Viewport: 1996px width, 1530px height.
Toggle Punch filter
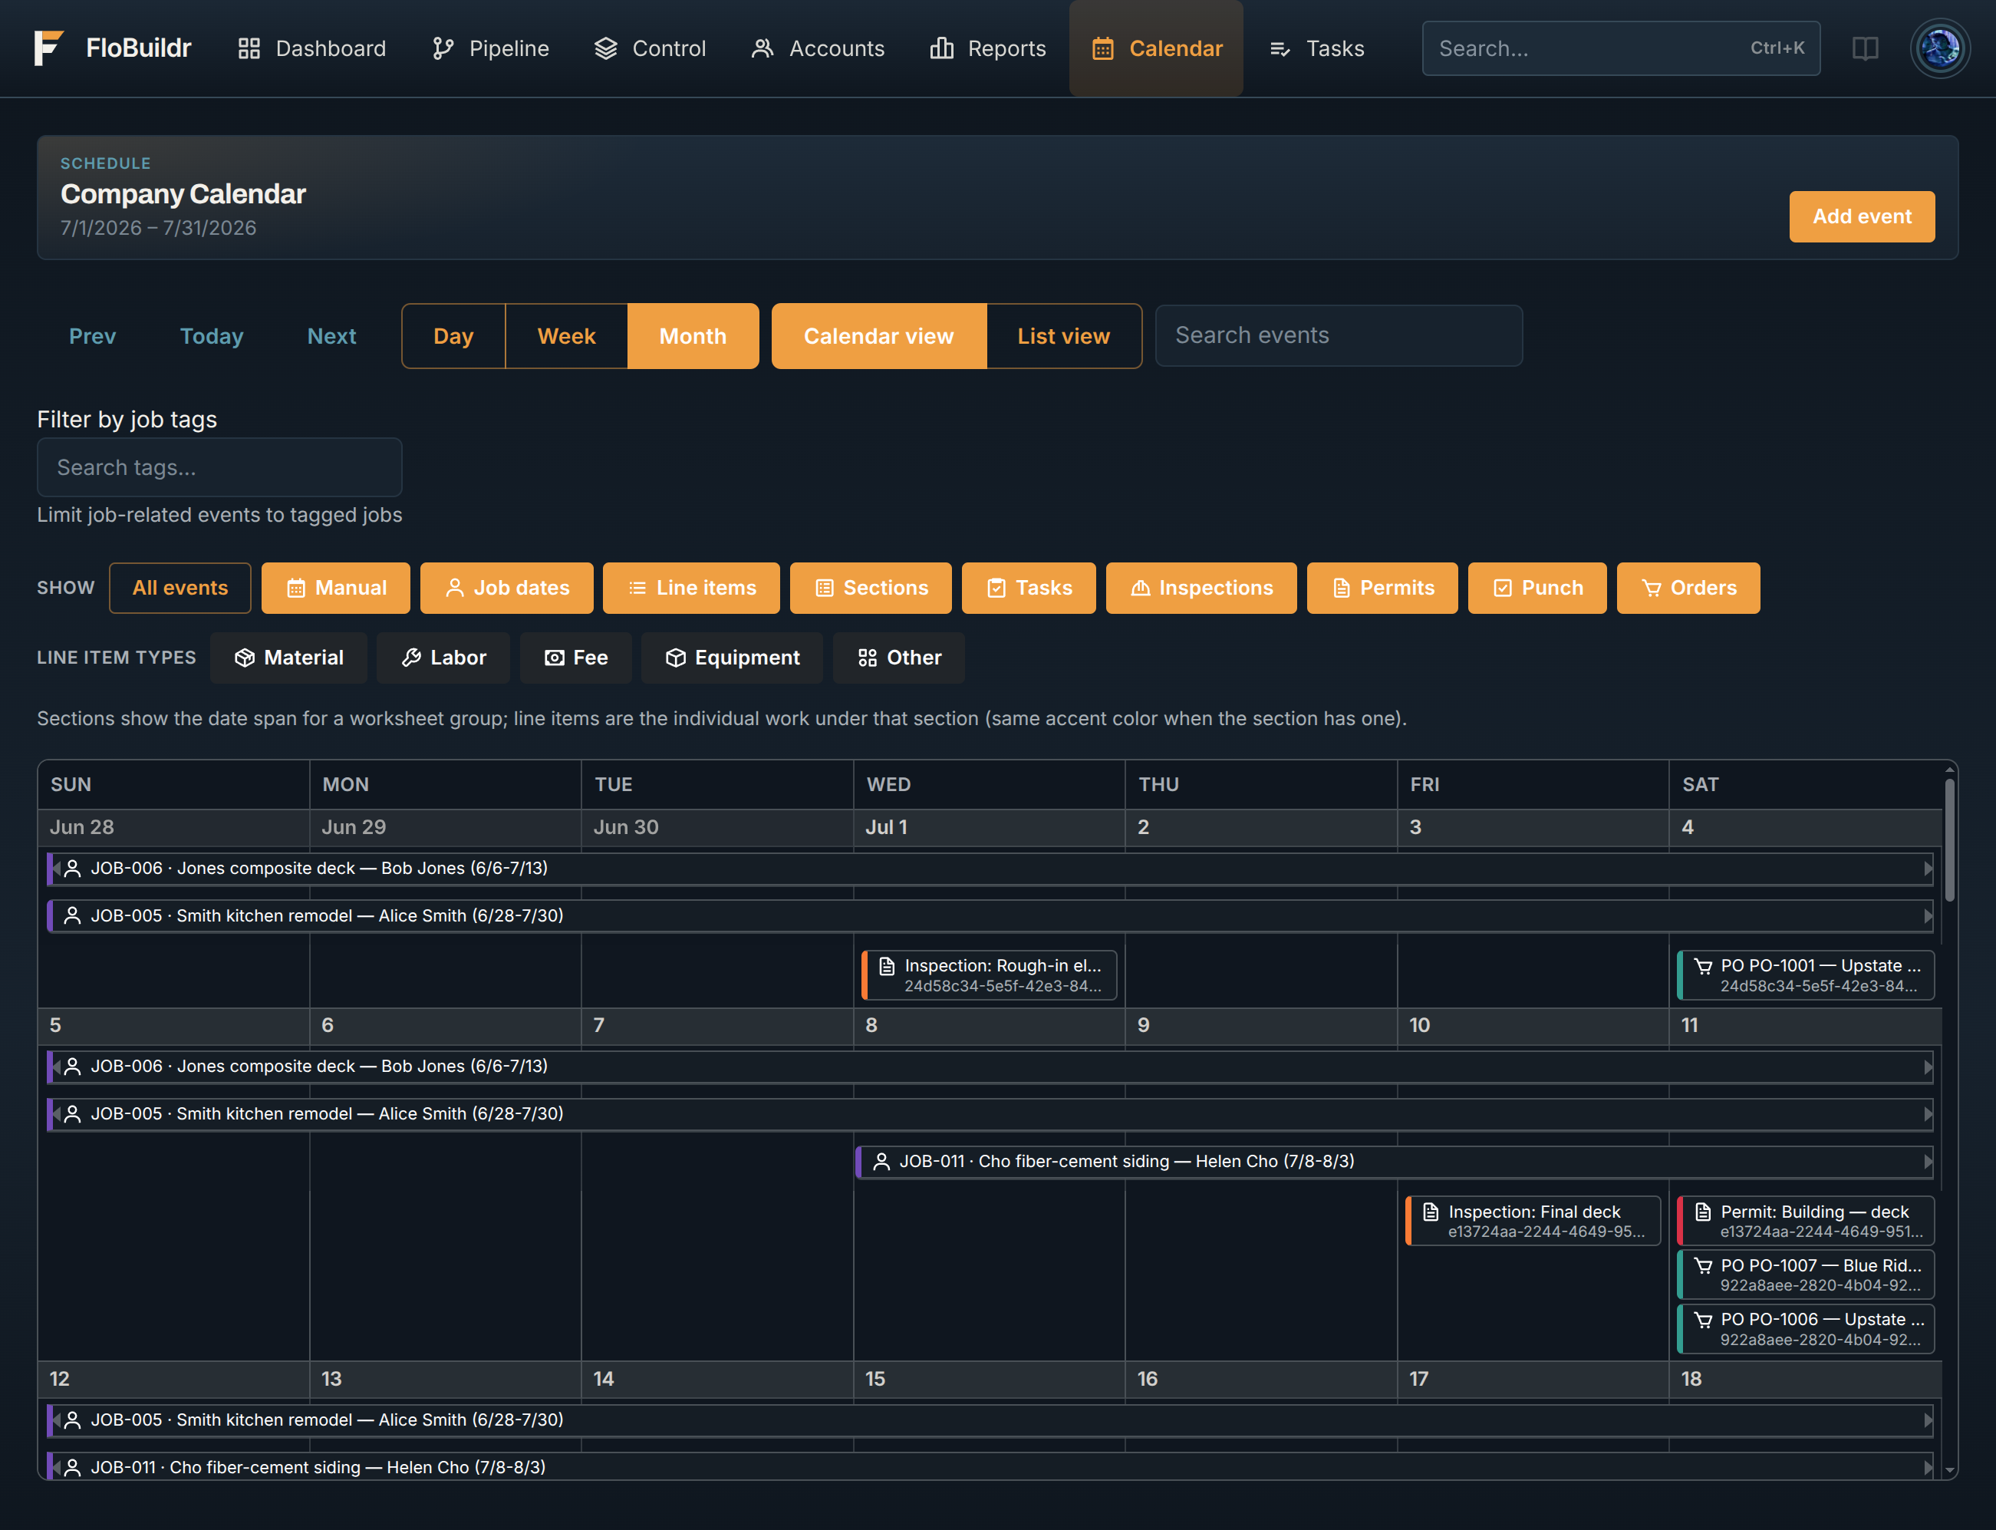point(1537,589)
